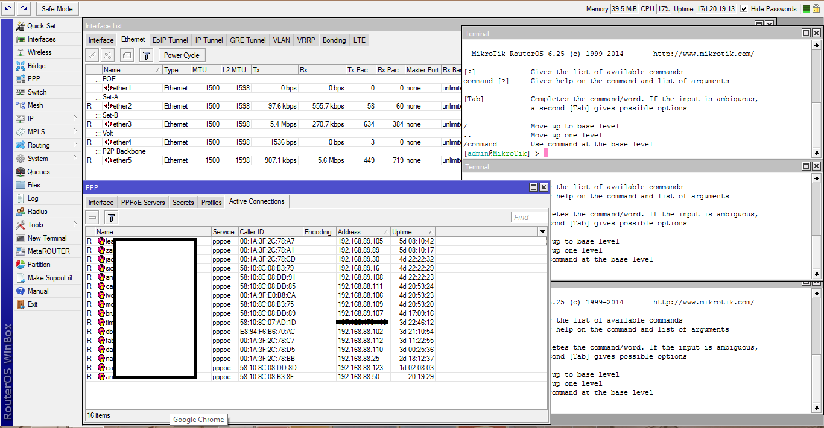The height and width of the screenshot is (428, 824).
Task: Switch to the Secrets tab in PPP
Action: [183, 203]
